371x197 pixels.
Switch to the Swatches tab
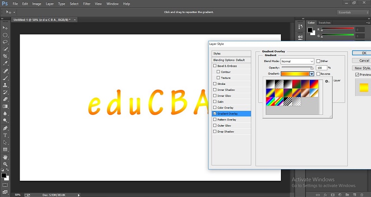coord(325,23)
